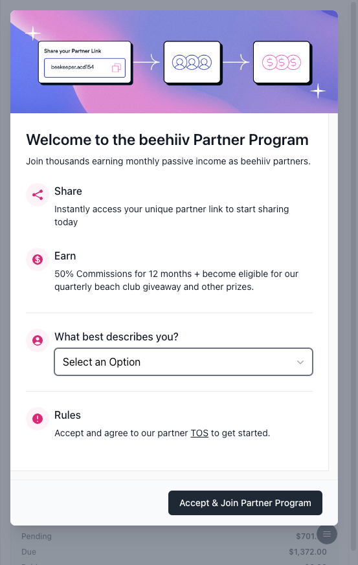This screenshot has height=565, width=358.
Task: Click the Share your Partner Link card
Action: [85, 62]
